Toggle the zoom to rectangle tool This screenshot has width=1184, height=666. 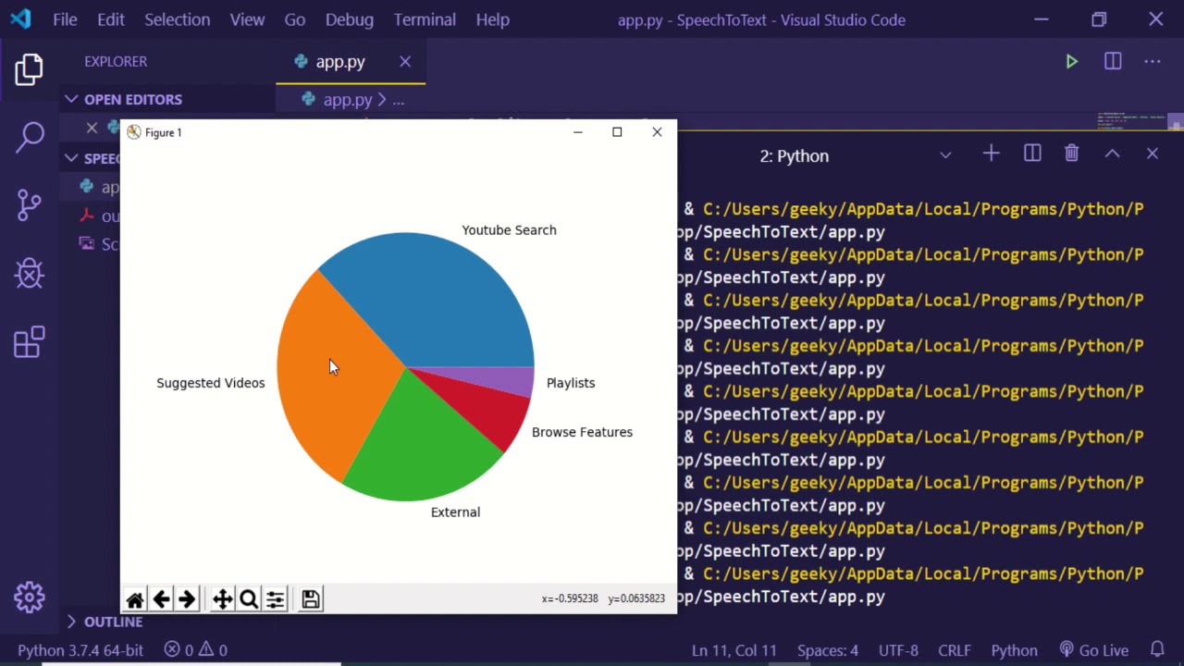pos(248,599)
